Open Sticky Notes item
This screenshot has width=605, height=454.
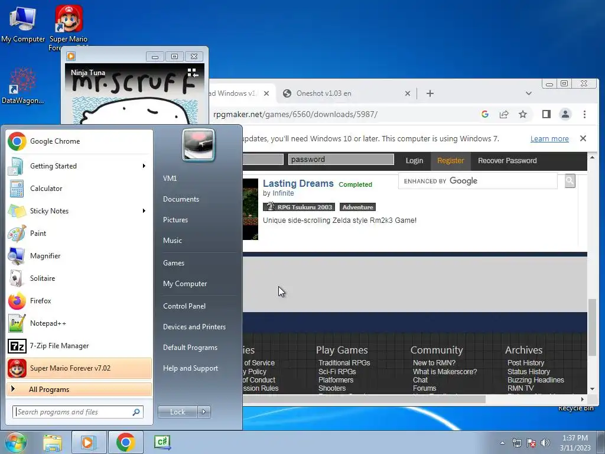79,211
